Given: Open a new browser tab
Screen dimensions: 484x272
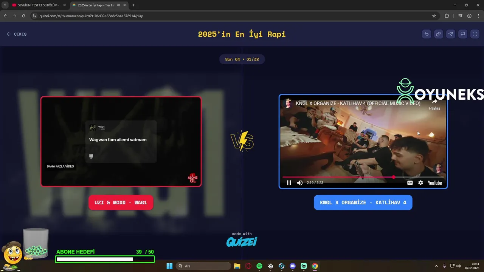Looking at the screenshot, I should tap(133, 5).
